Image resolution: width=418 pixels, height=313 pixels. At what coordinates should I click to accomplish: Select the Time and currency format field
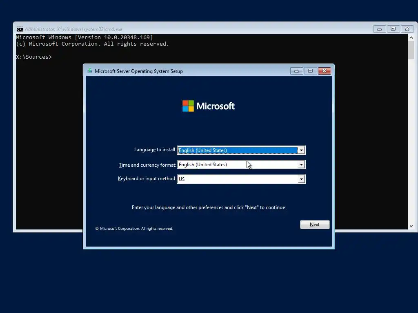tap(241, 165)
